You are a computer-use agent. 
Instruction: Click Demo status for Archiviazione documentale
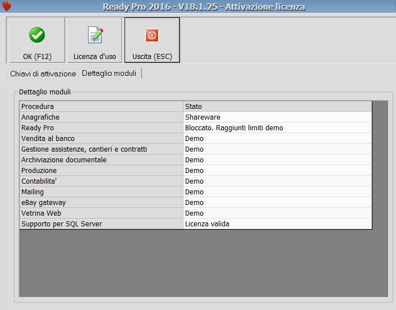point(278,159)
